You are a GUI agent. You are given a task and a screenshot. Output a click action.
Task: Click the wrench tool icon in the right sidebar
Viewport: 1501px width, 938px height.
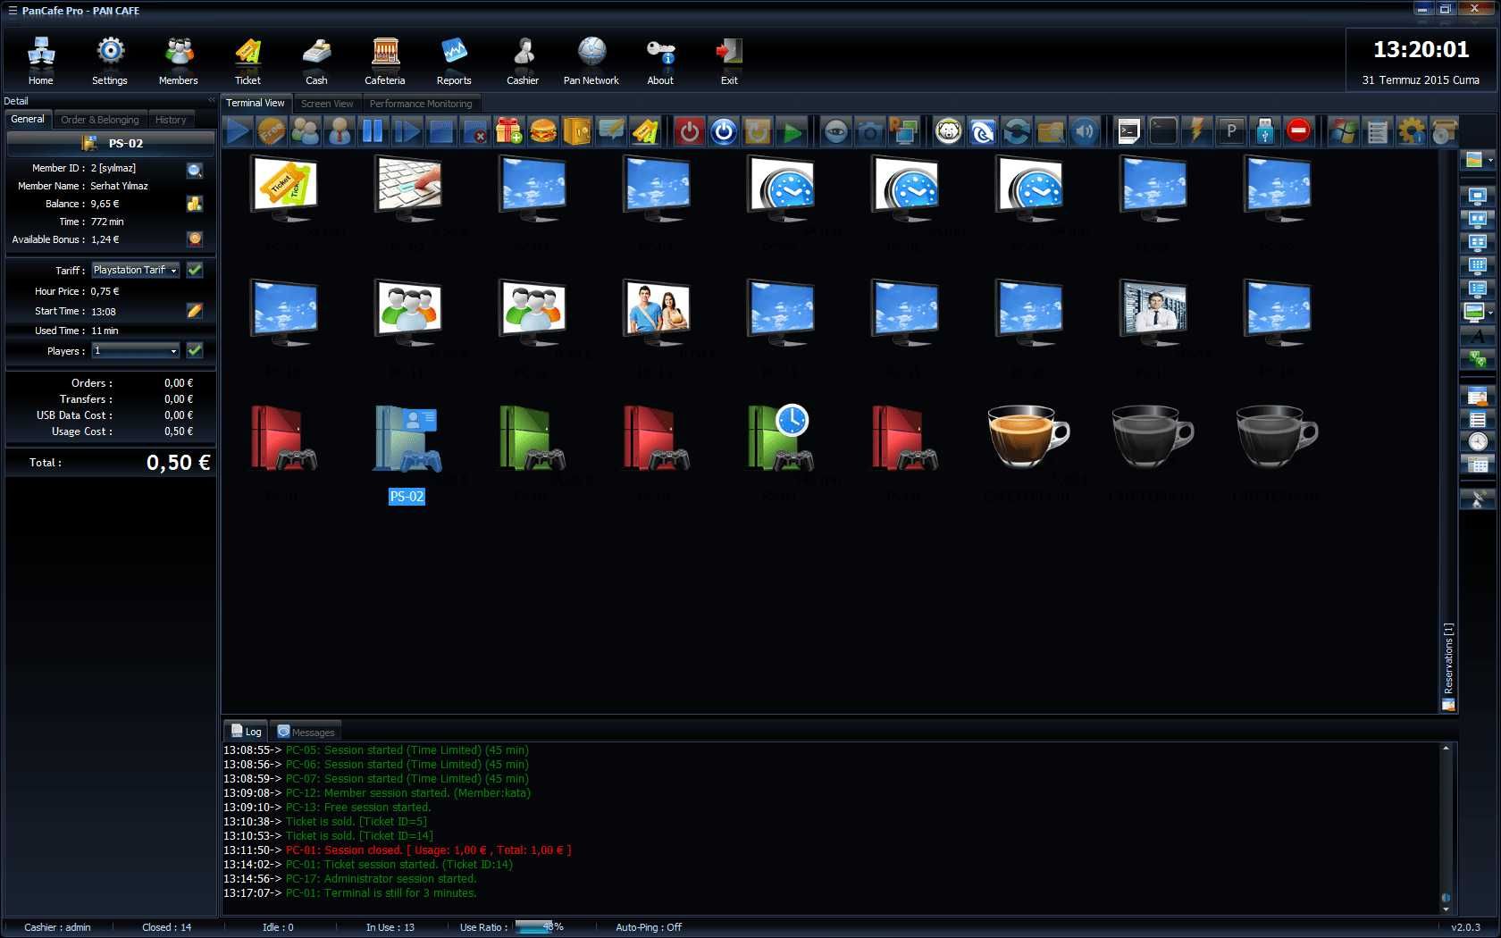point(1478,498)
